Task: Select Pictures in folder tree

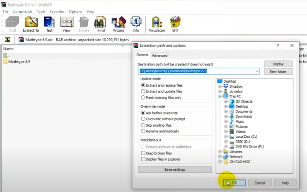Action: tap(241, 127)
